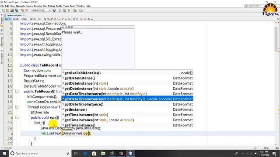Screen dimensions: 280x157
Task: Open the Output panel in the status bar
Action: coord(8,148)
